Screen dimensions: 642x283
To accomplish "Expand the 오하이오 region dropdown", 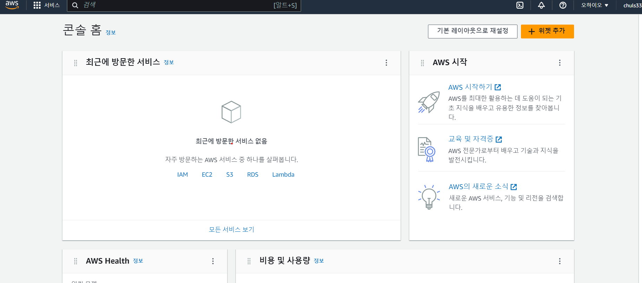I will pos(594,5).
